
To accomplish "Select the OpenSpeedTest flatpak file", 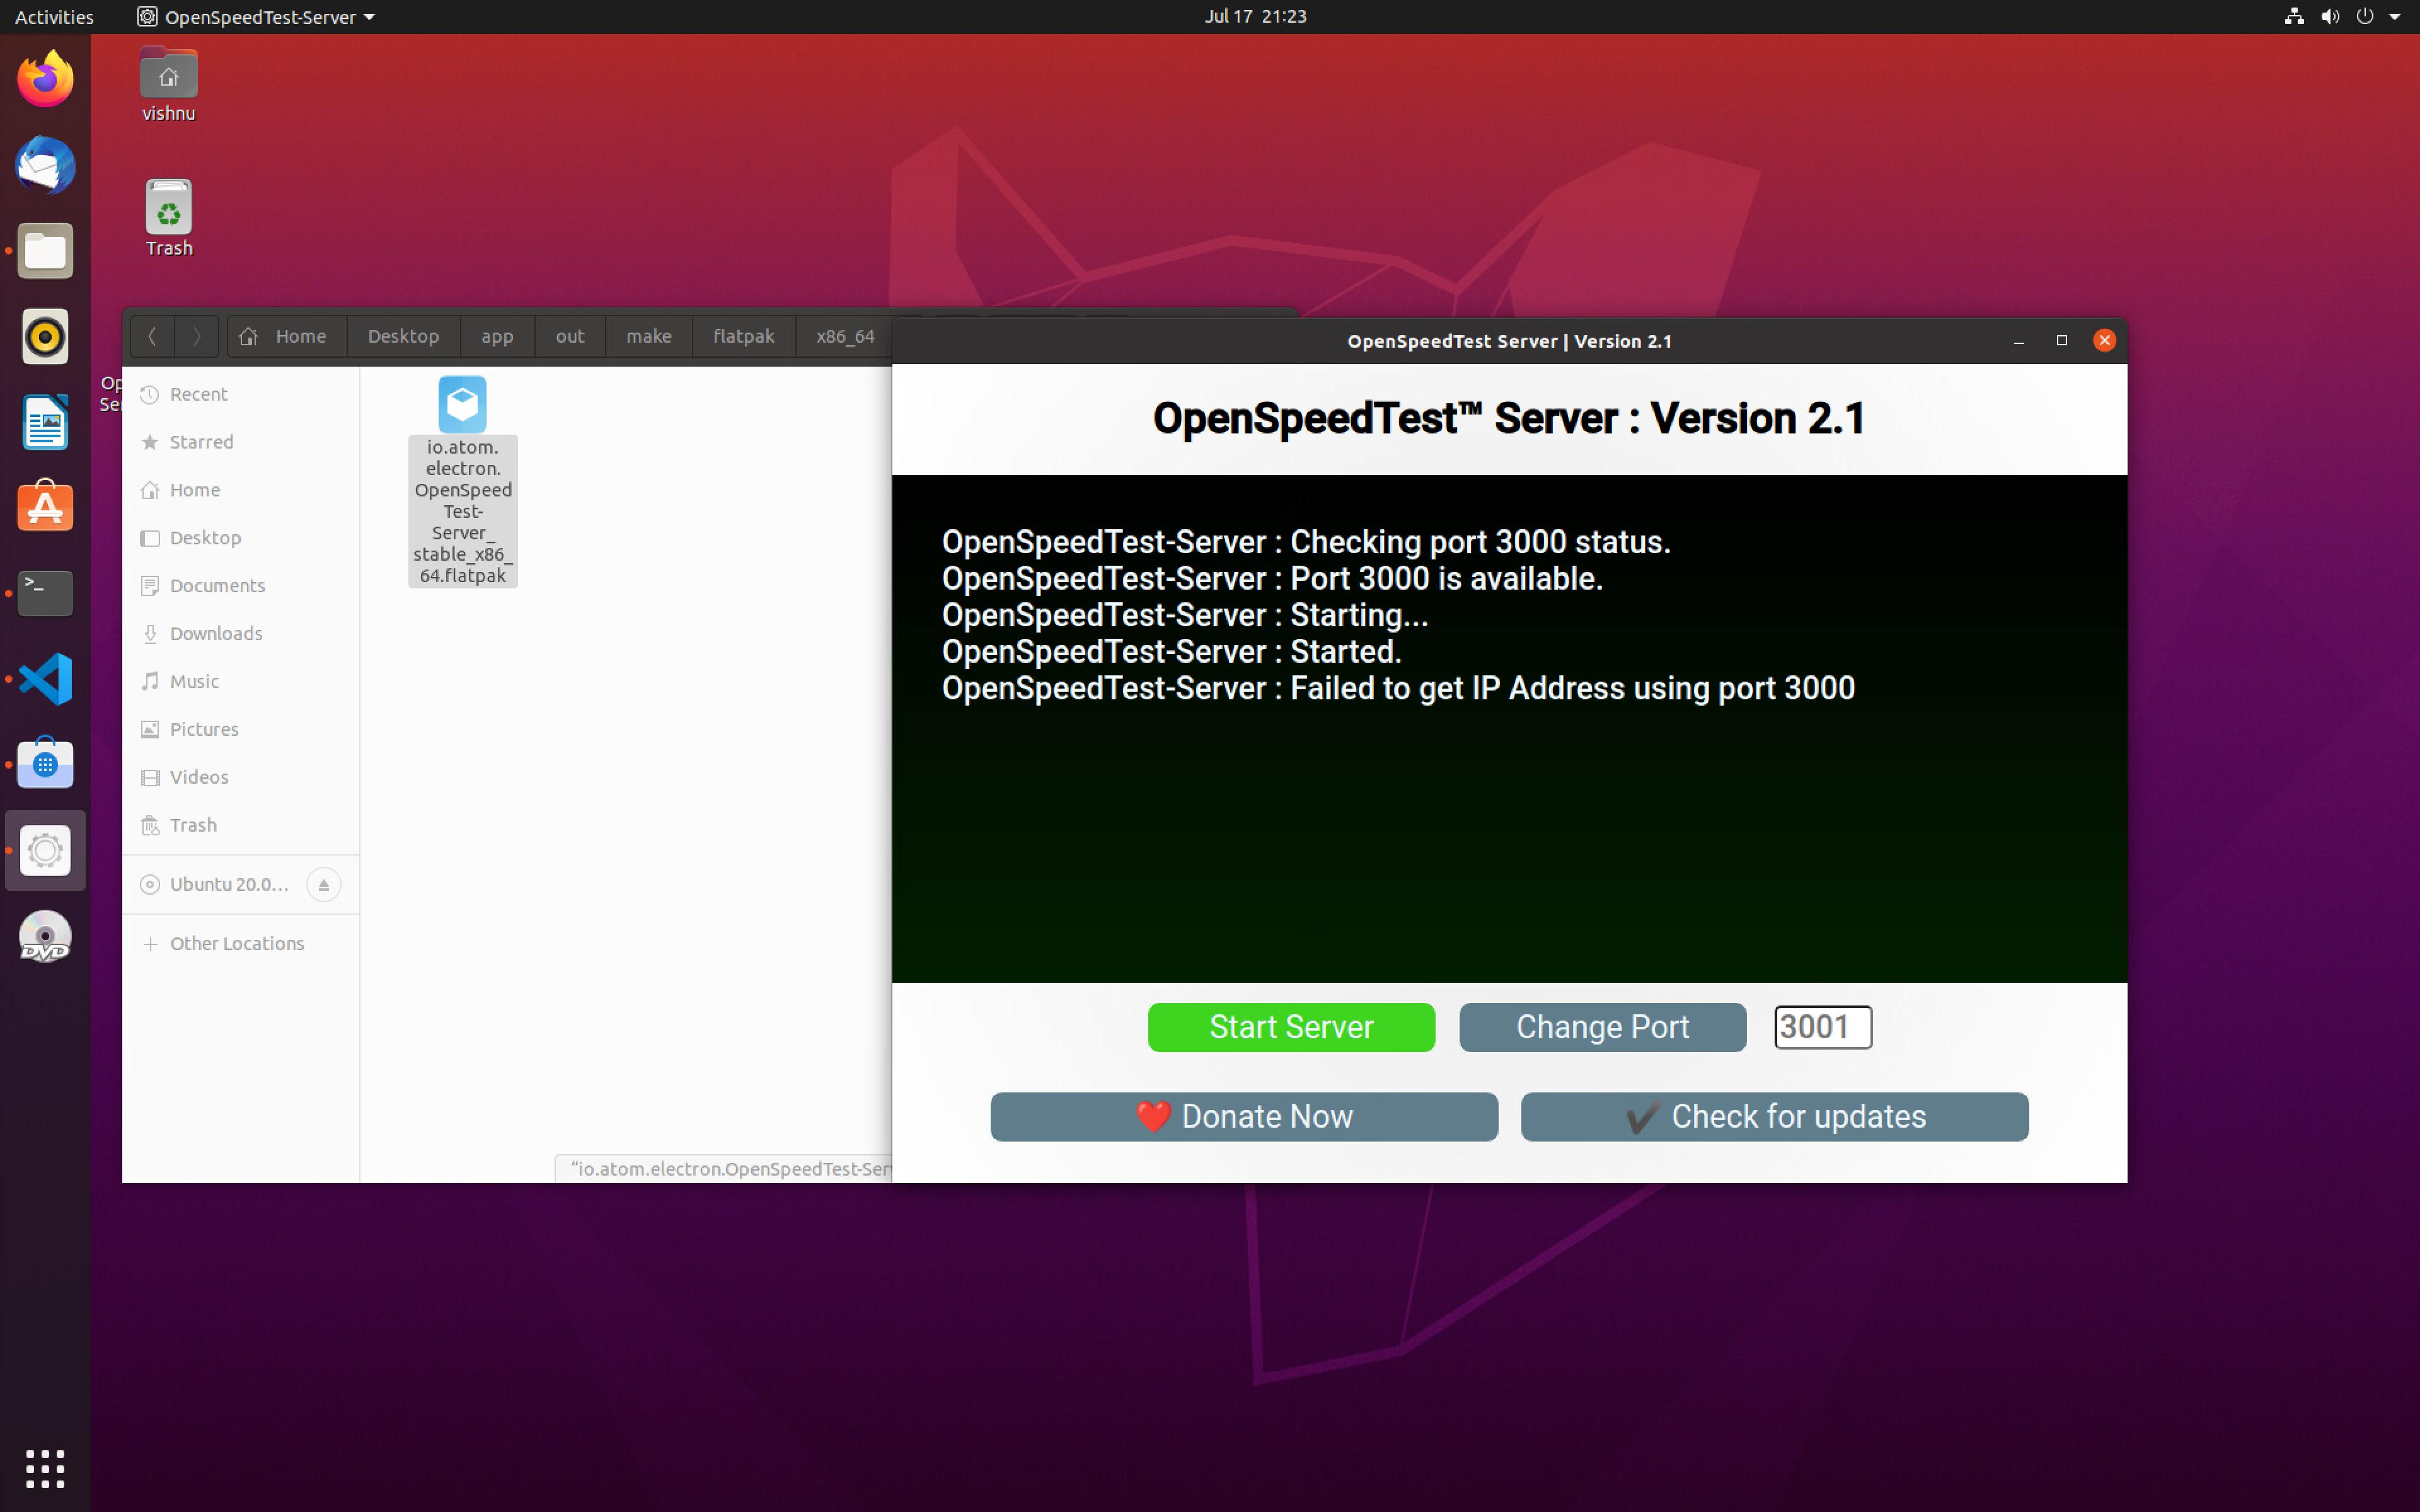I will pyautogui.click(x=462, y=480).
